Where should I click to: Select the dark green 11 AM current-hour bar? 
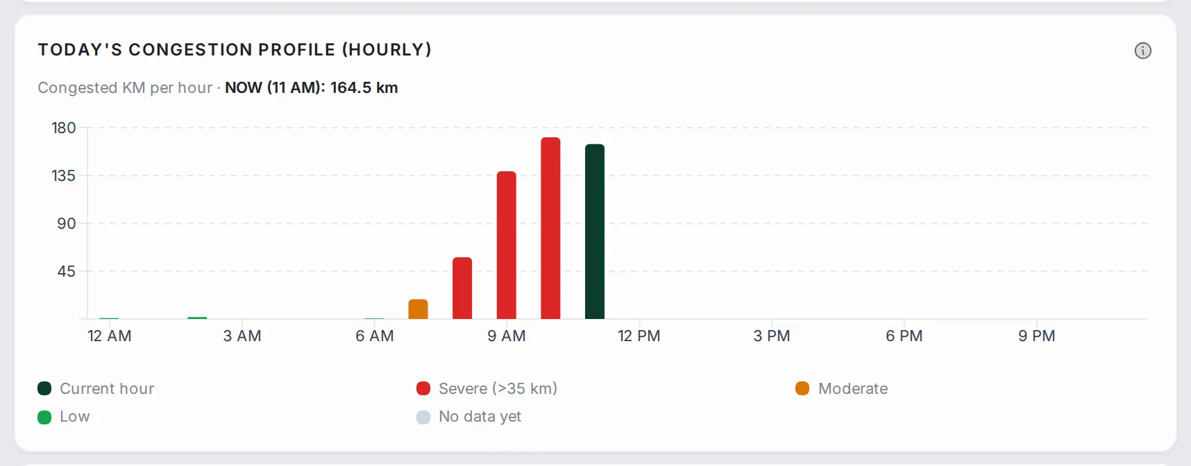[595, 232]
